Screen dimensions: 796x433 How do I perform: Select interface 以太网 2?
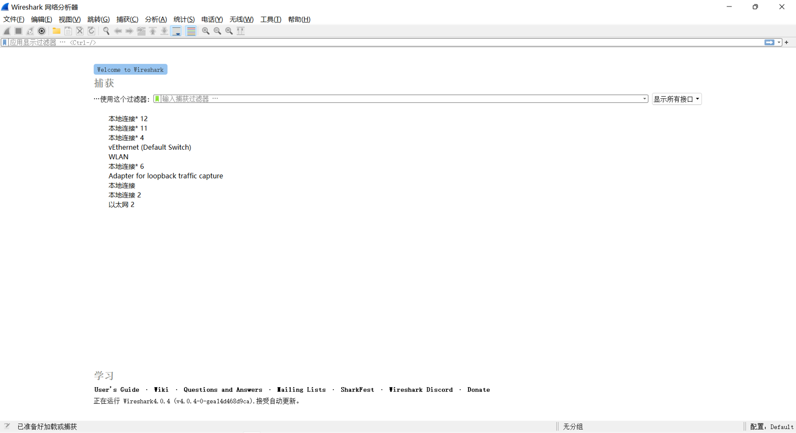tap(121, 205)
